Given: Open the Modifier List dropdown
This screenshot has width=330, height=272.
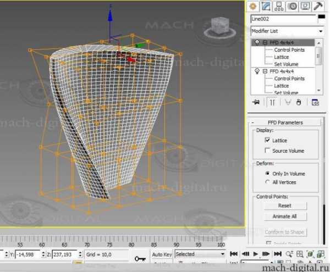Looking at the screenshot, I should (x=285, y=31).
